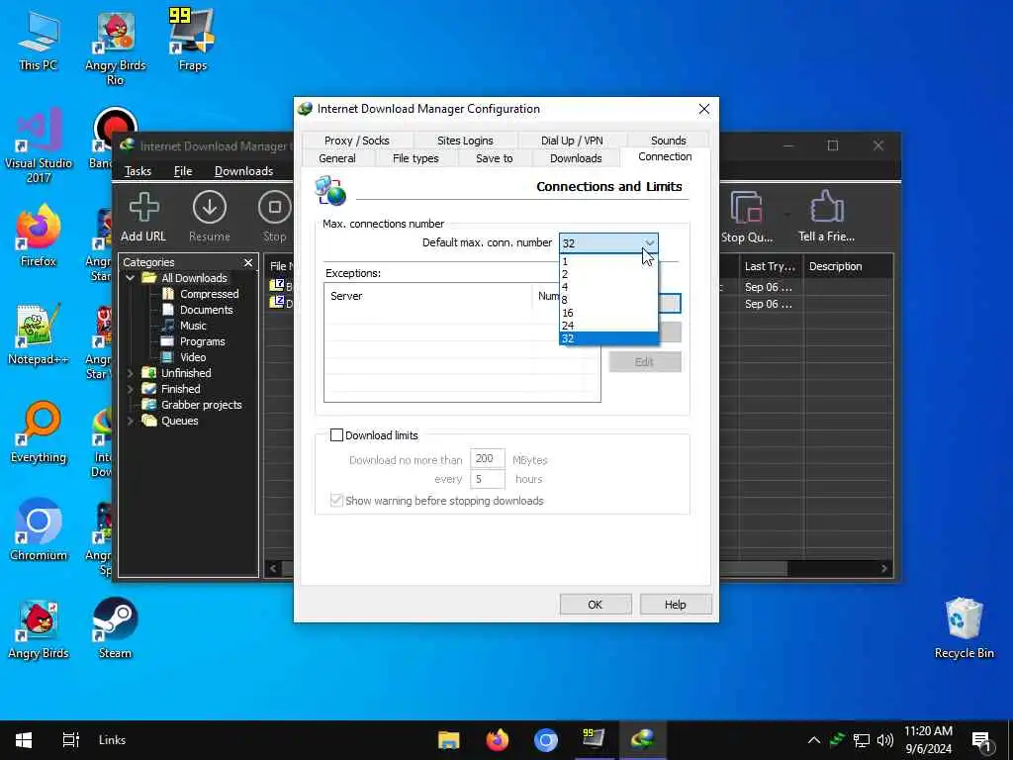Close the Categories panel
This screenshot has height=760, width=1013.
point(248,262)
